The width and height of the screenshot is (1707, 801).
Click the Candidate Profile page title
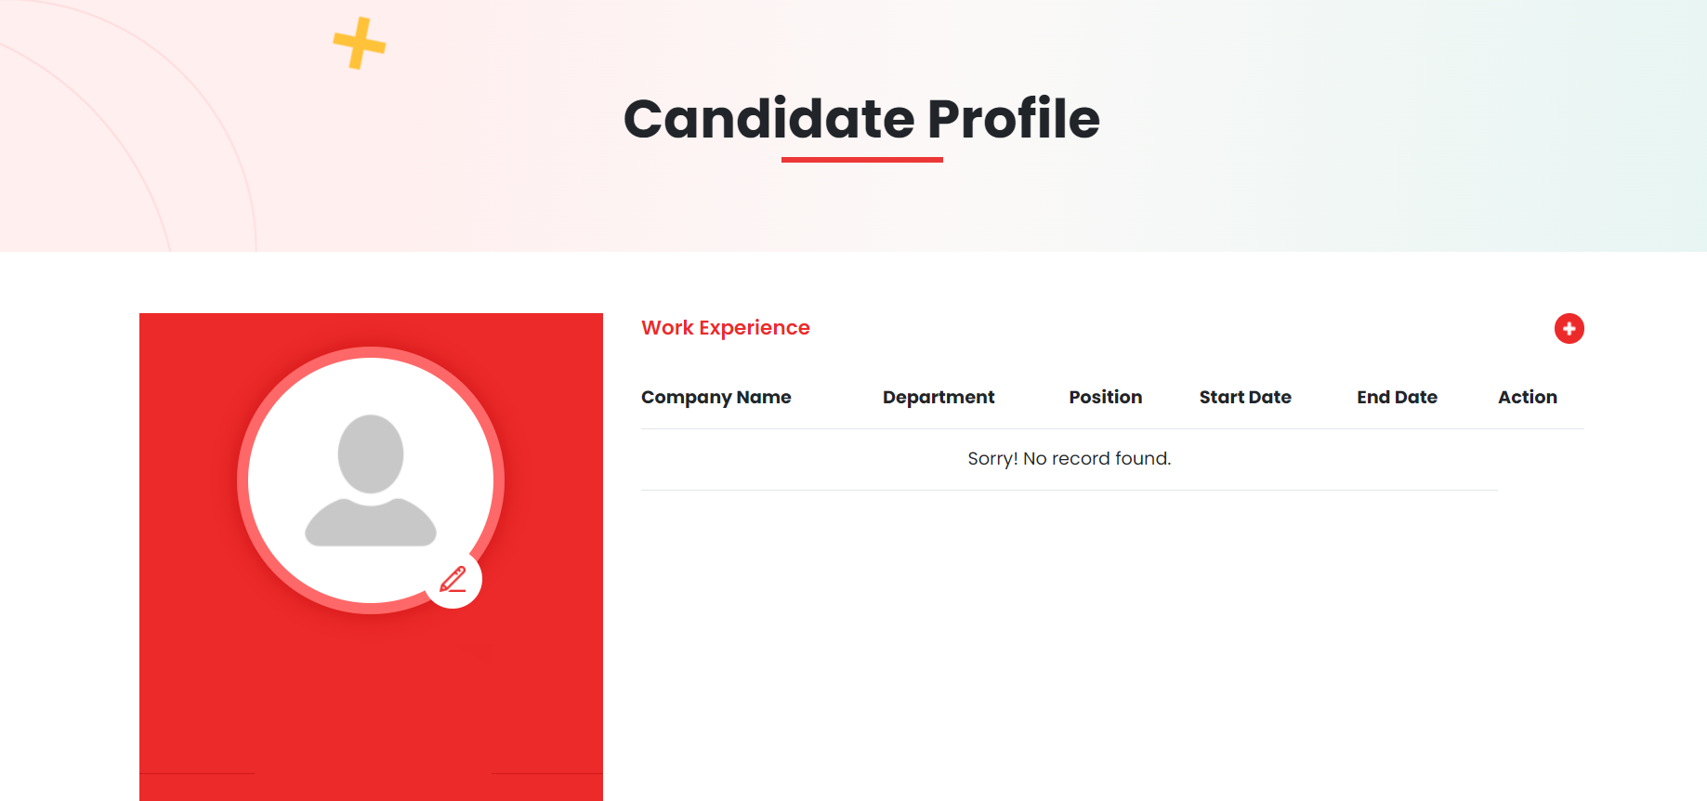coord(861,119)
